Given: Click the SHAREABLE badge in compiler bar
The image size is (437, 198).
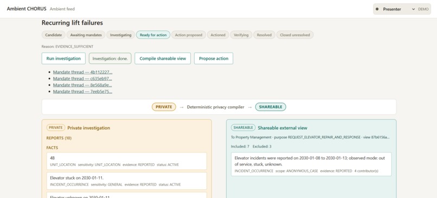Looking at the screenshot, I should (271, 107).
